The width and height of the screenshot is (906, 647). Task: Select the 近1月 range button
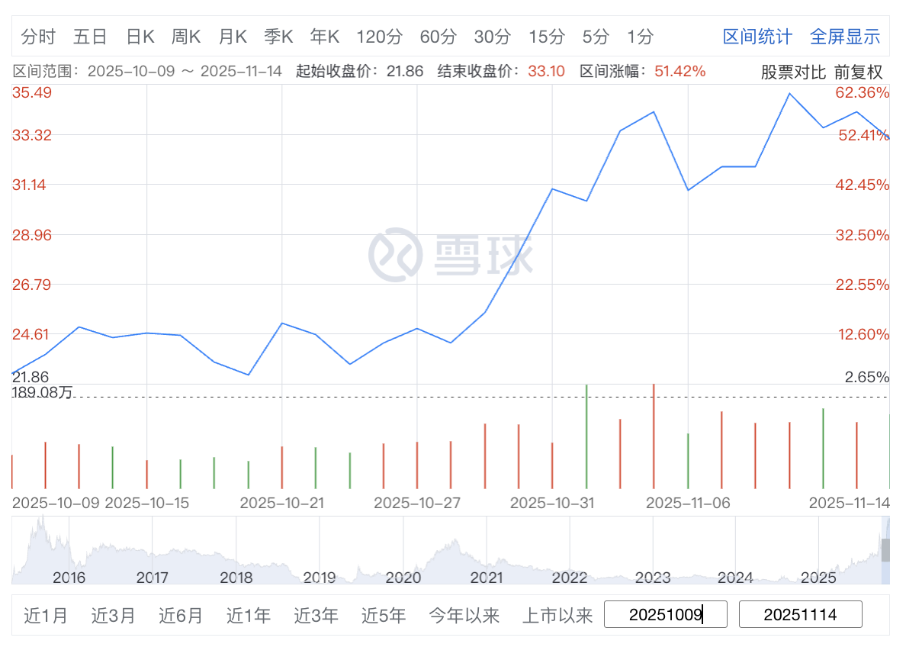tap(46, 615)
